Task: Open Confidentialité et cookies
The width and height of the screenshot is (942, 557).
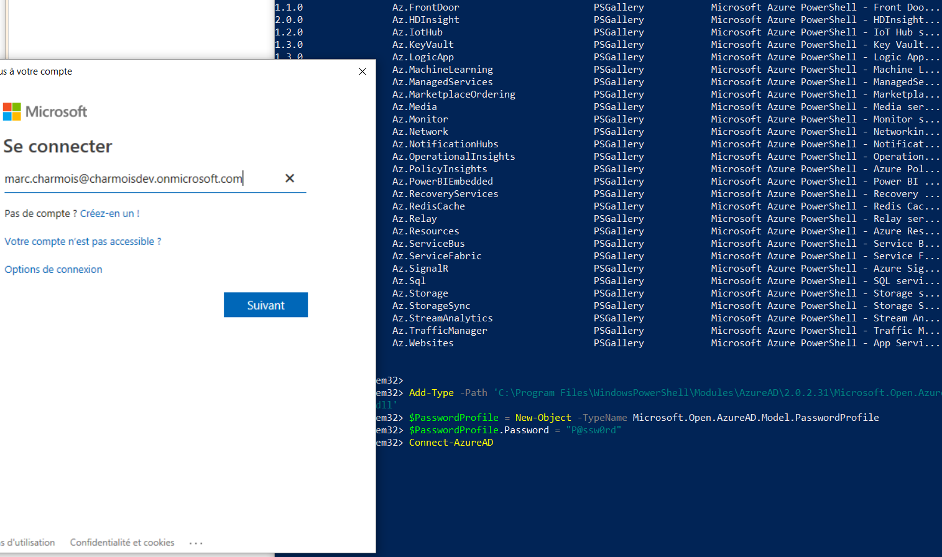Action: coord(122,542)
